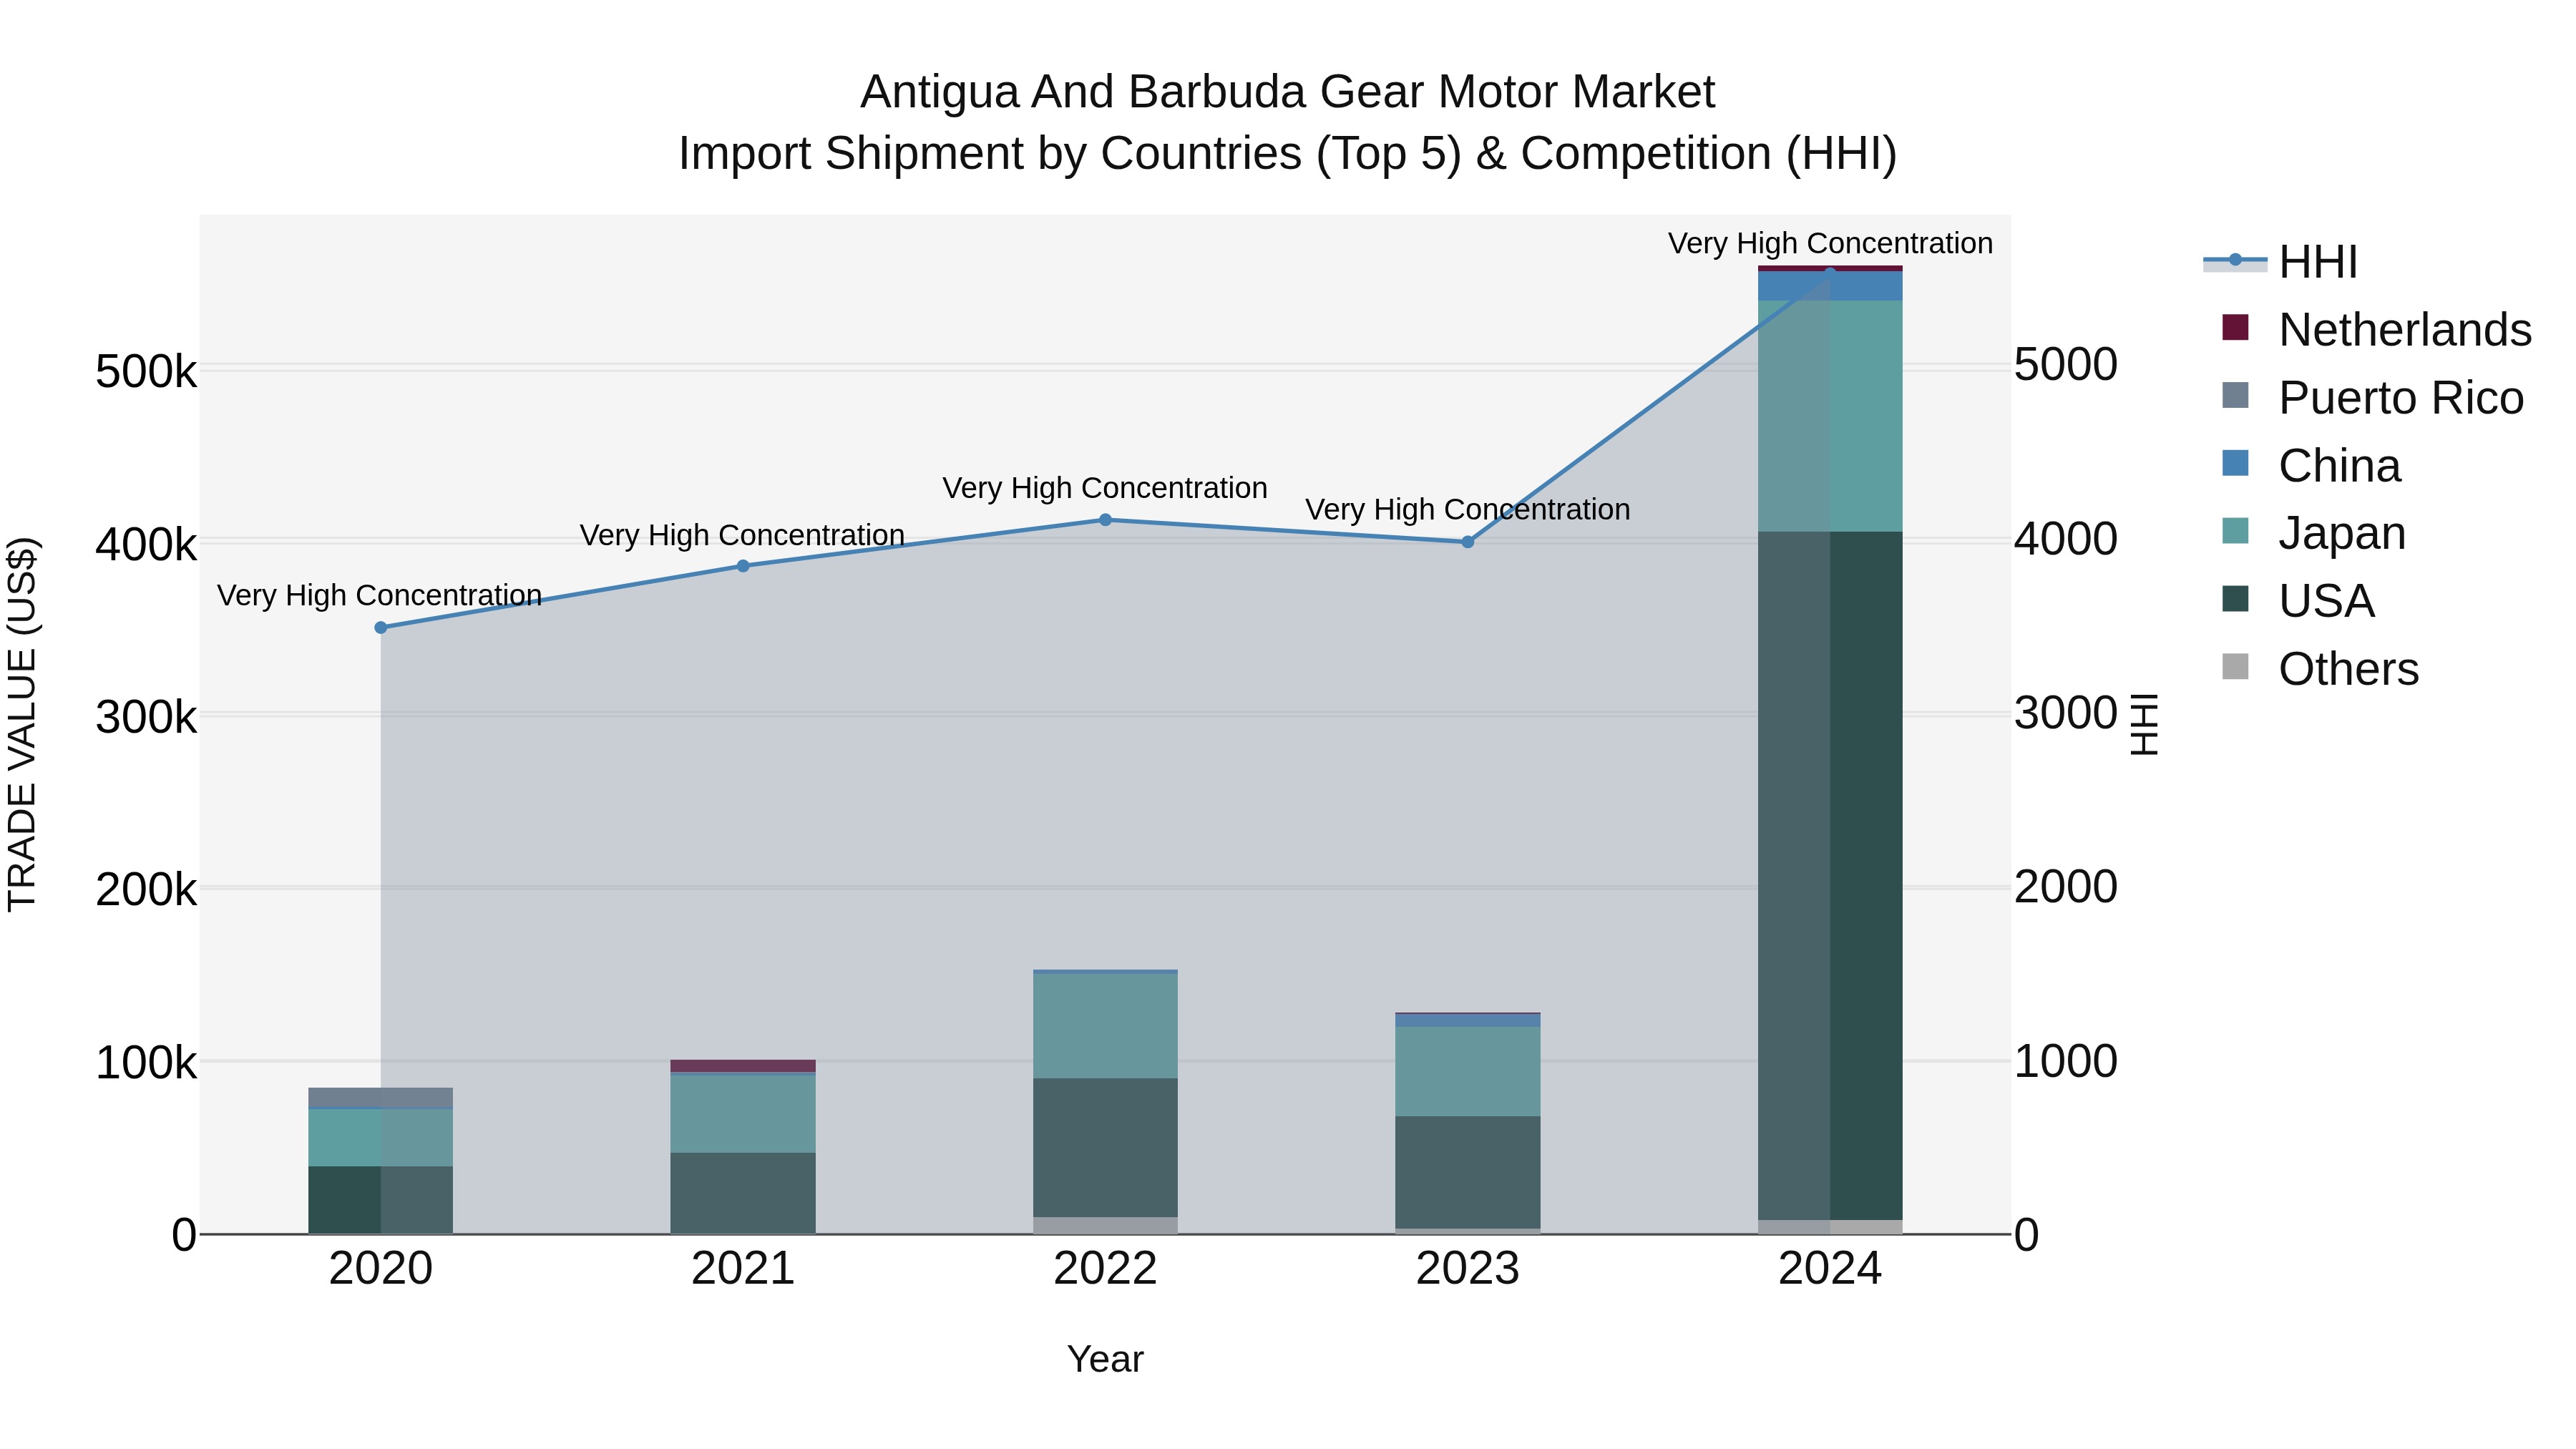The width and height of the screenshot is (2576, 1449).
Task: Click the 1000 HHI axis tick label
Action: tap(2066, 1061)
